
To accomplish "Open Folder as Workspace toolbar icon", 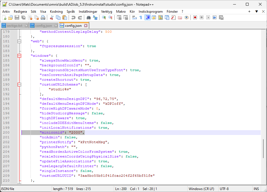I will pos(180,18).
